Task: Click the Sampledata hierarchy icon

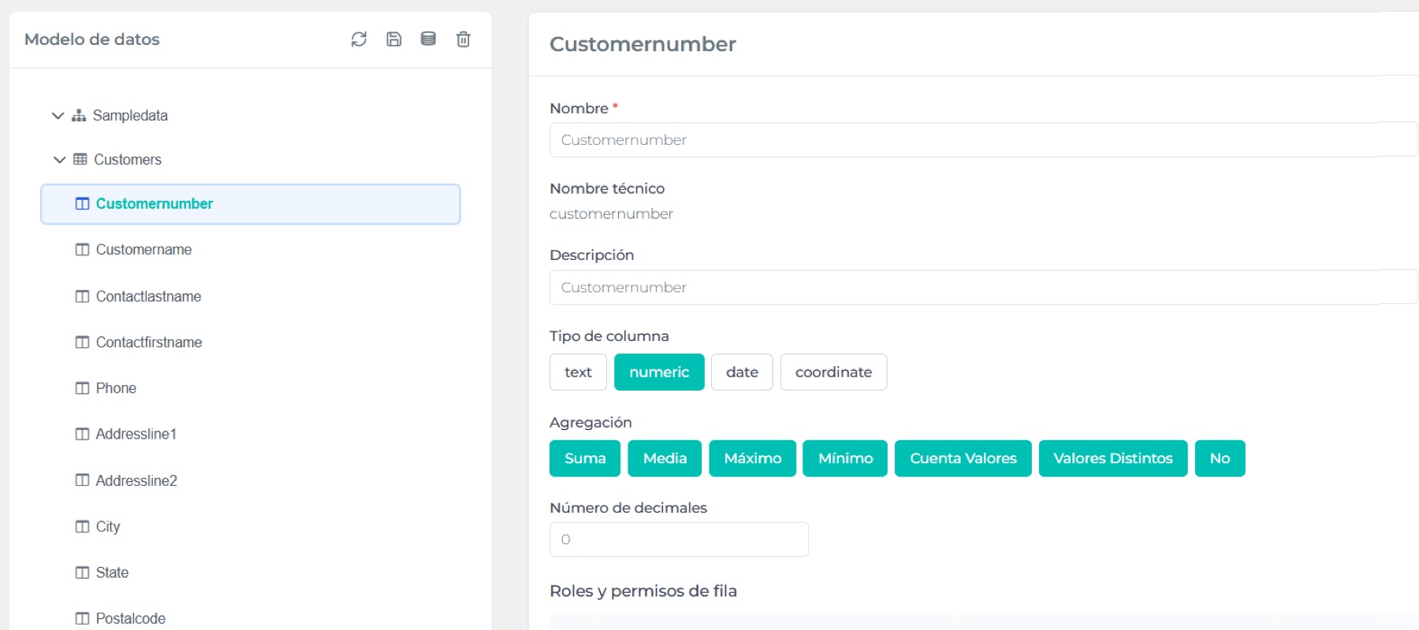Action: 79,116
